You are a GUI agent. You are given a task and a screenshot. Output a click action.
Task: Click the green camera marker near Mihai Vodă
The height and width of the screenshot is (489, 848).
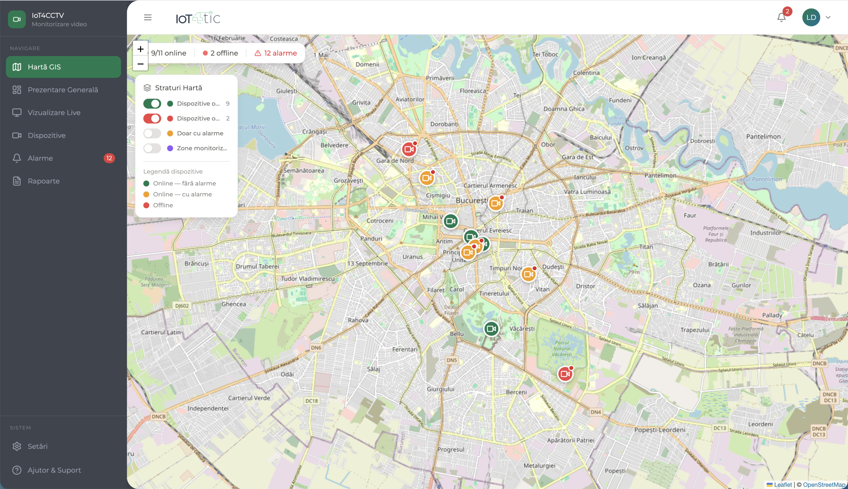tap(450, 221)
